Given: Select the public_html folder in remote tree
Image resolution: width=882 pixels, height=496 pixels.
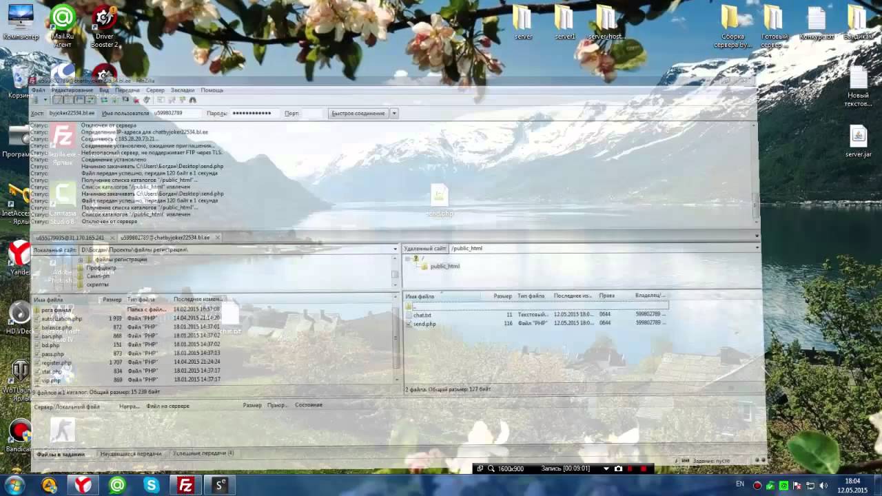Looking at the screenshot, I should click(444, 266).
